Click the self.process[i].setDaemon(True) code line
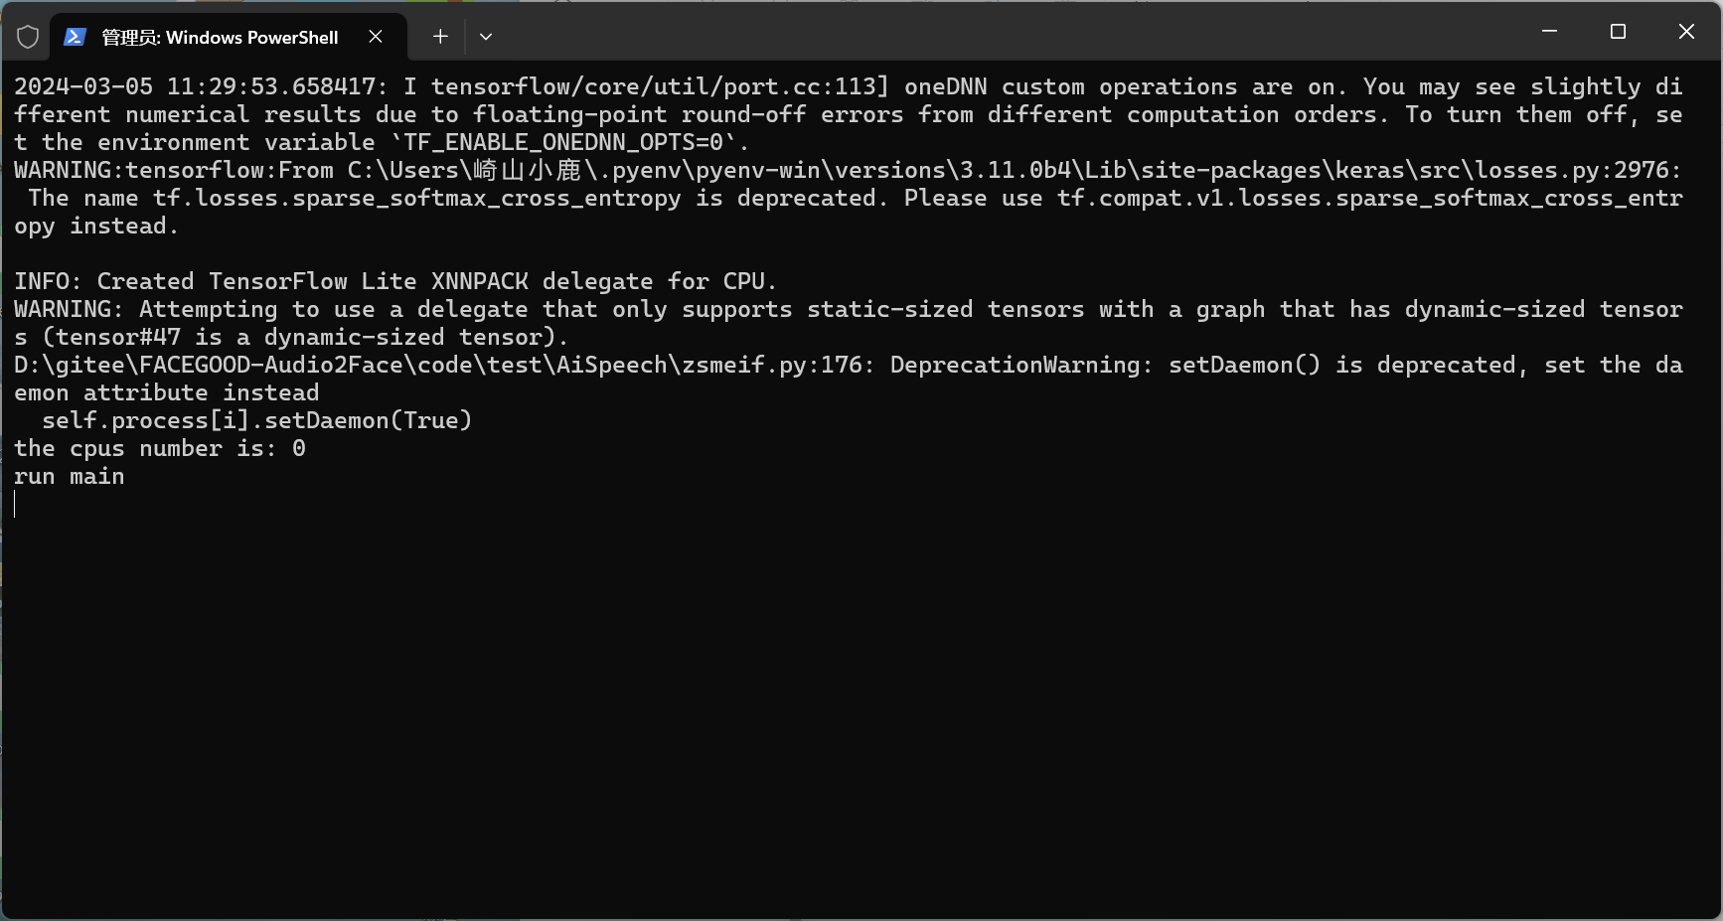 click(x=256, y=420)
